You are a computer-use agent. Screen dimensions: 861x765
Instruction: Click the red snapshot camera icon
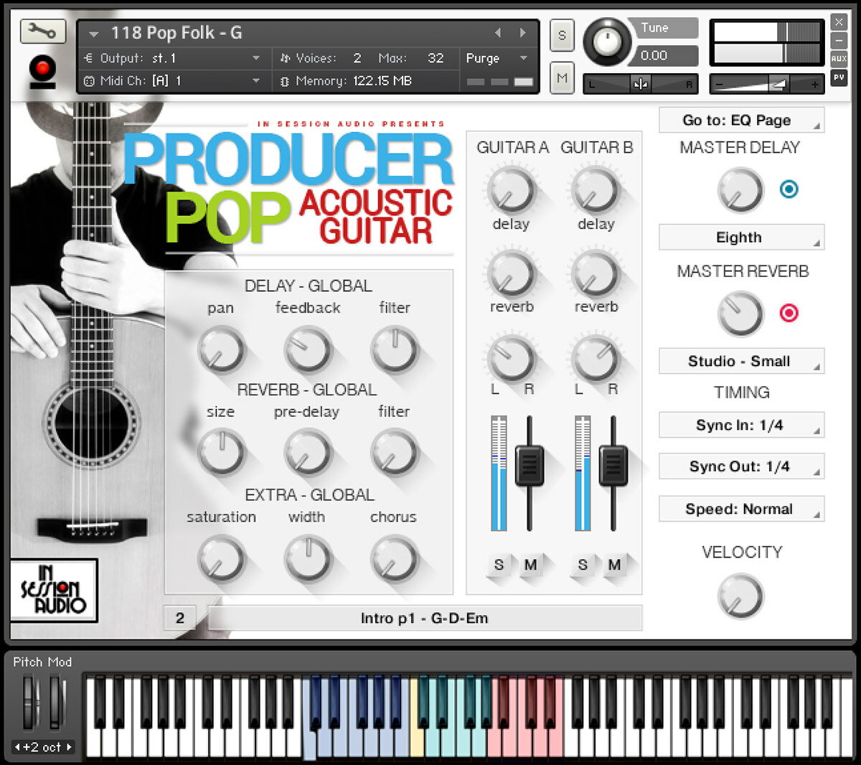point(42,70)
